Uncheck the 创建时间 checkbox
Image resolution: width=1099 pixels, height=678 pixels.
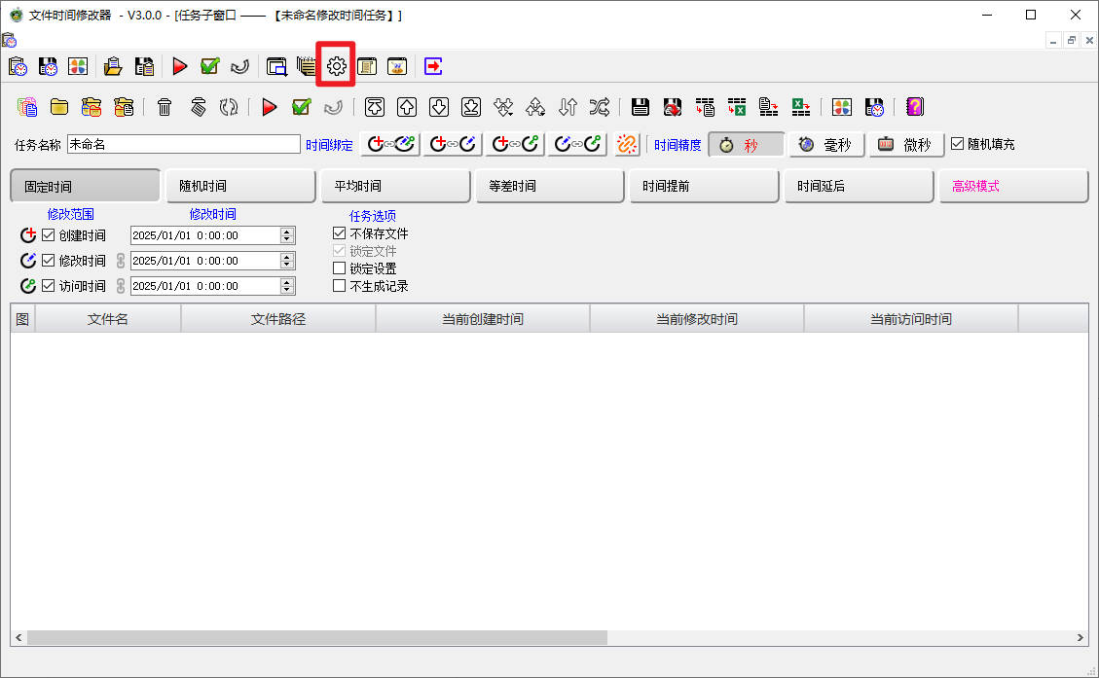(x=49, y=235)
